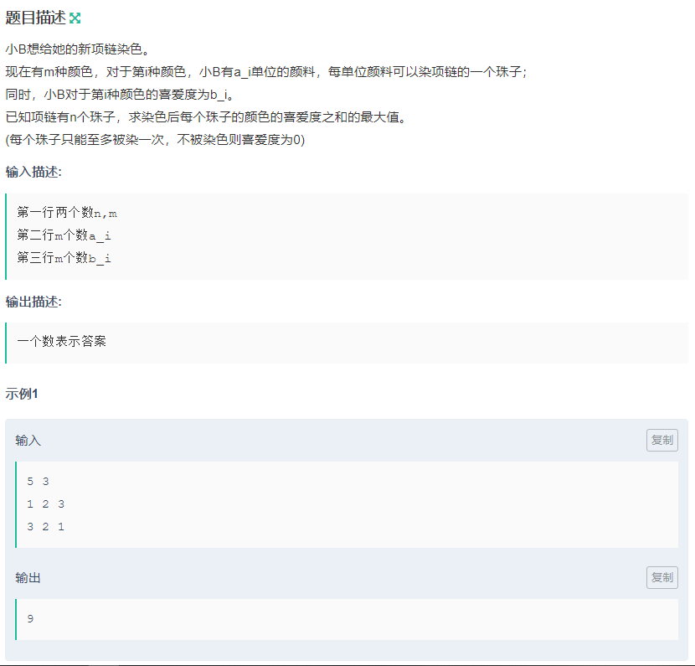
Task: Click the line 第一行两个数n,m
Action: click(67, 213)
